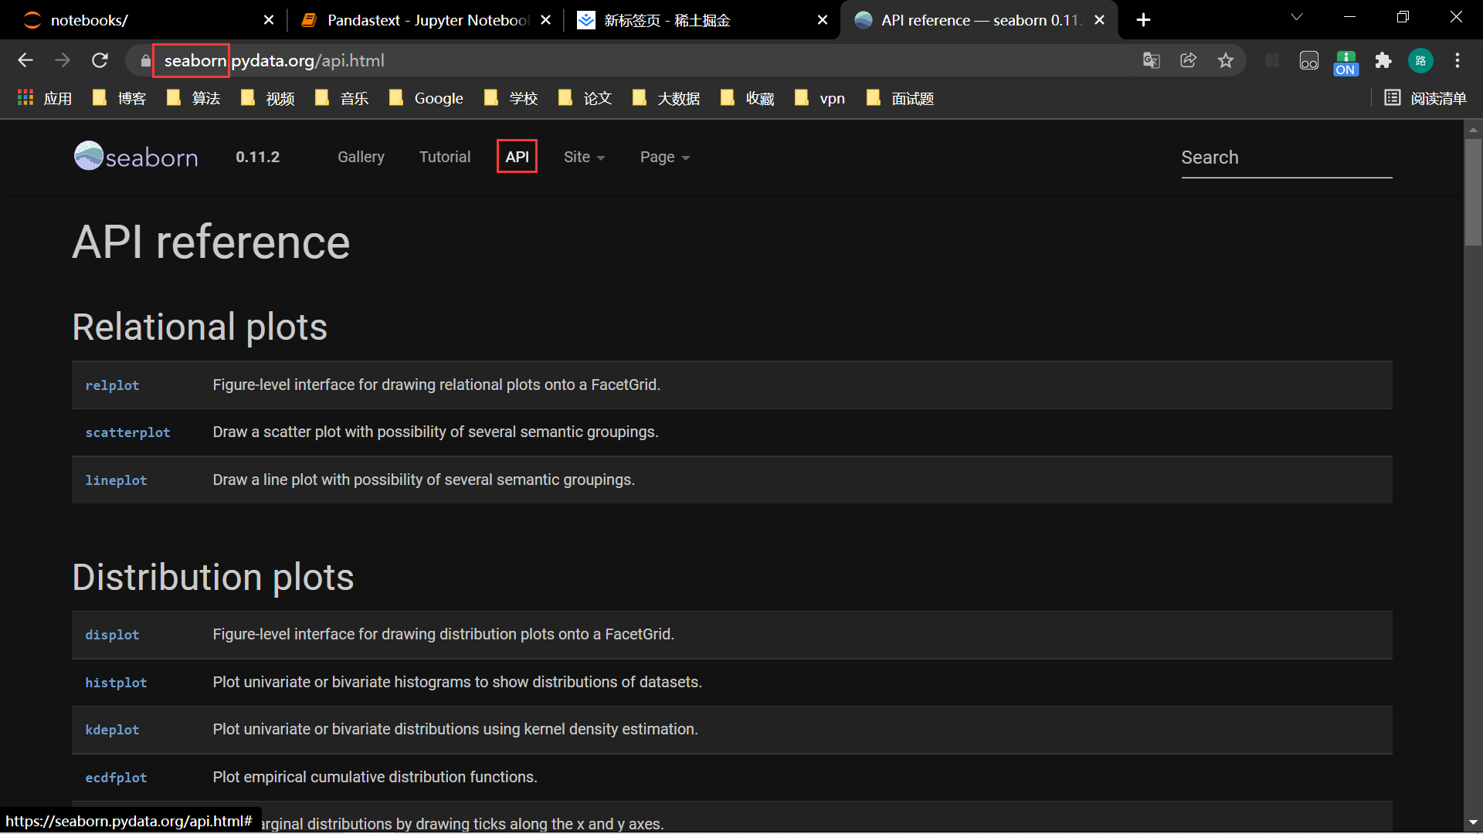This screenshot has height=834, width=1483.
Task: Open the Gallery navigation item
Action: pyautogui.click(x=361, y=157)
